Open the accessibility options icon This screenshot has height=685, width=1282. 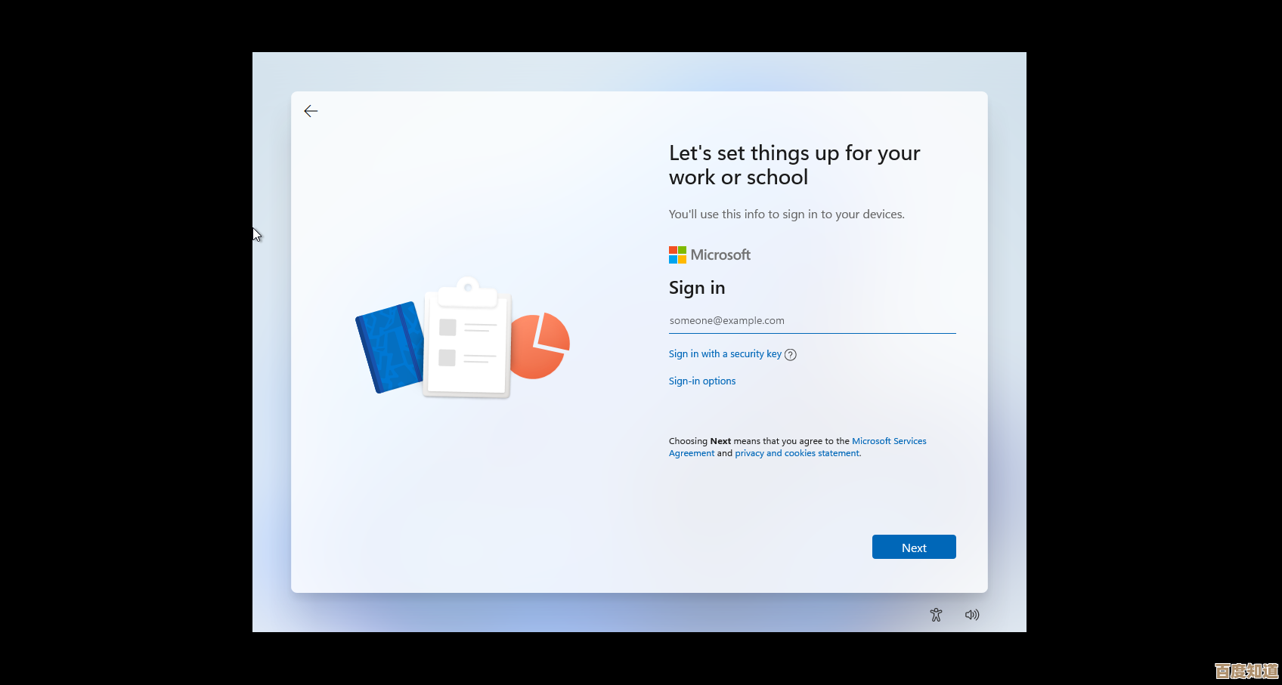936,615
